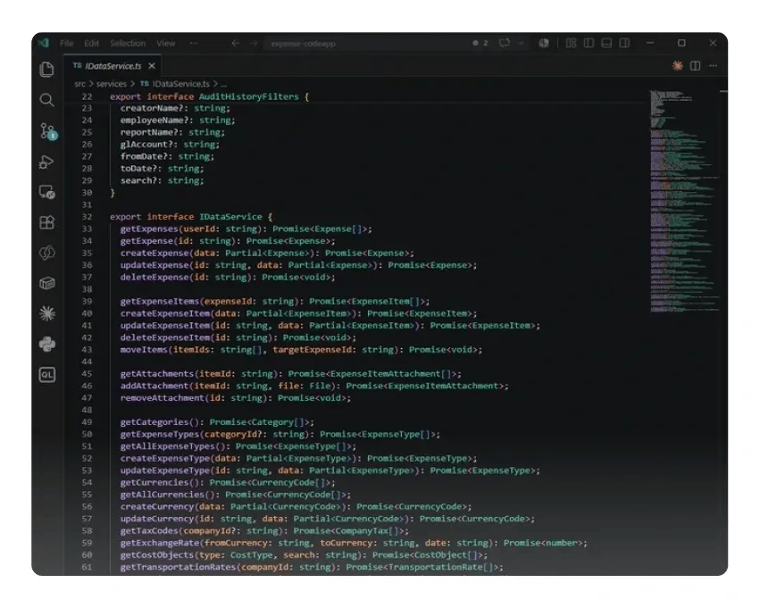The image size is (760, 608).
Task: Open Source Control view with badge
Action: coord(48,131)
